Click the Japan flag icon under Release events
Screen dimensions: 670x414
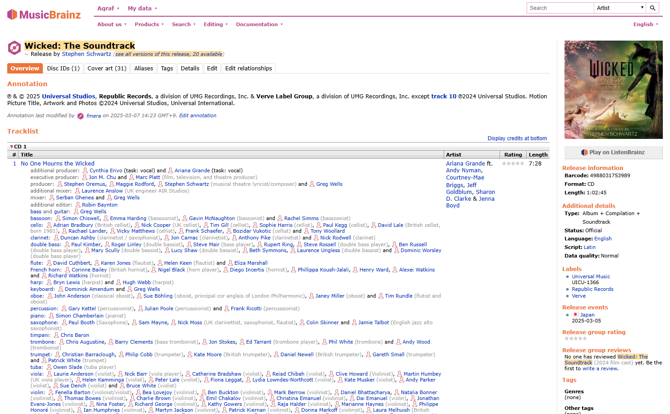(575, 315)
